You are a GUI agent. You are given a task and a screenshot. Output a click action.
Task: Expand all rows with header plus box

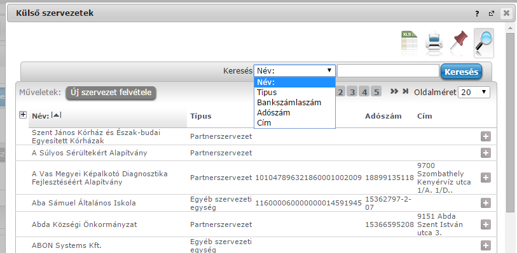pos(23,115)
